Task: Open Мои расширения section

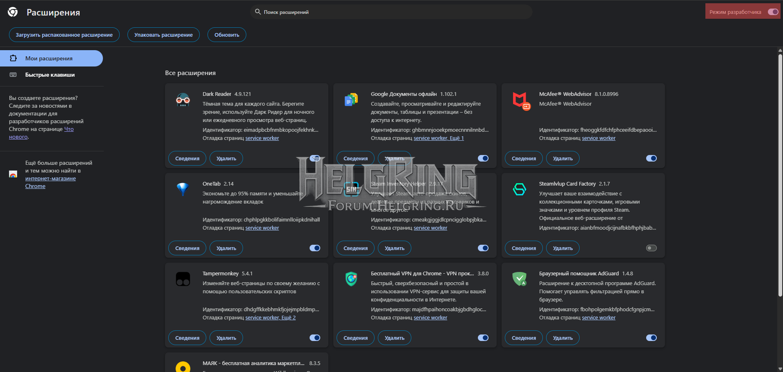Action: pyautogui.click(x=51, y=58)
